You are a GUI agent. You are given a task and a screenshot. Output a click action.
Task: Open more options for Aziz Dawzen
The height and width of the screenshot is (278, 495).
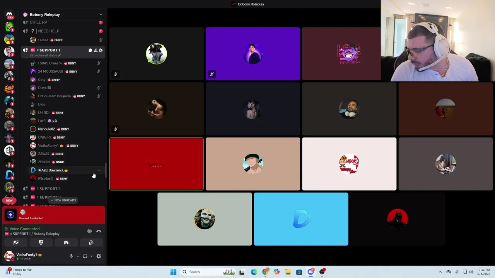point(100,170)
